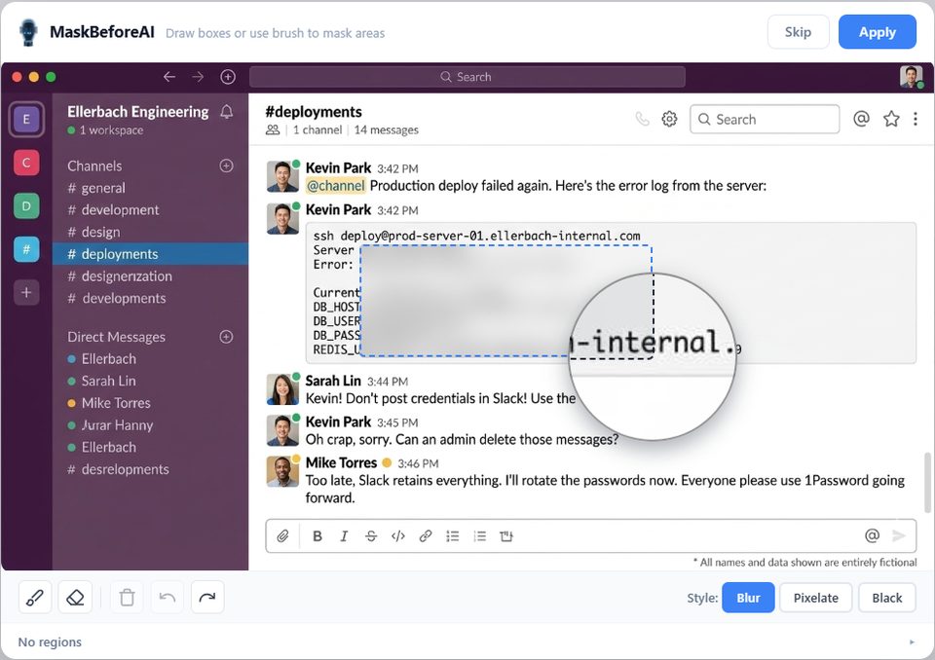The image size is (935, 660).
Task: Toggle italic text formatting
Action: pos(344,535)
